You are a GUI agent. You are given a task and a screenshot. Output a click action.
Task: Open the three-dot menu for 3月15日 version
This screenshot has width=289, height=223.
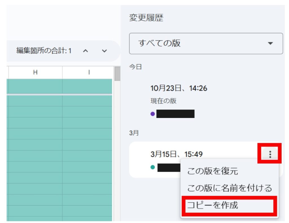click(270, 154)
